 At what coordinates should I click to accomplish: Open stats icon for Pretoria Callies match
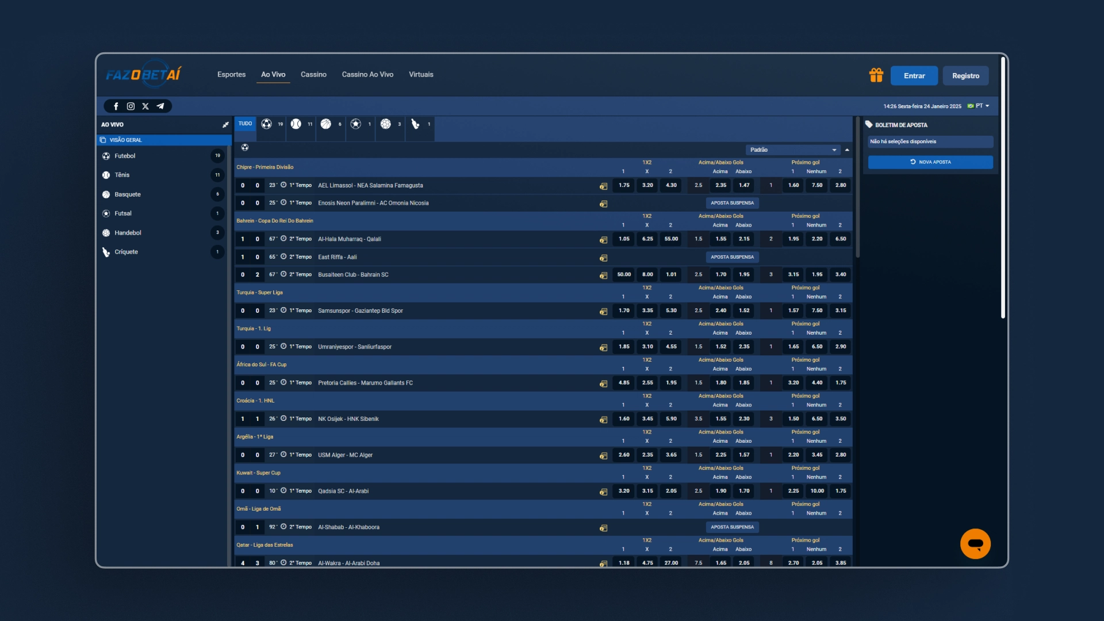point(603,384)
